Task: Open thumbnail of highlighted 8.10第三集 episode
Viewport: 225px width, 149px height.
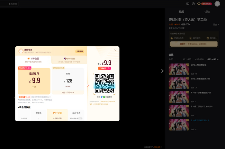Action: pyautogui.click(x=179, y=125)
